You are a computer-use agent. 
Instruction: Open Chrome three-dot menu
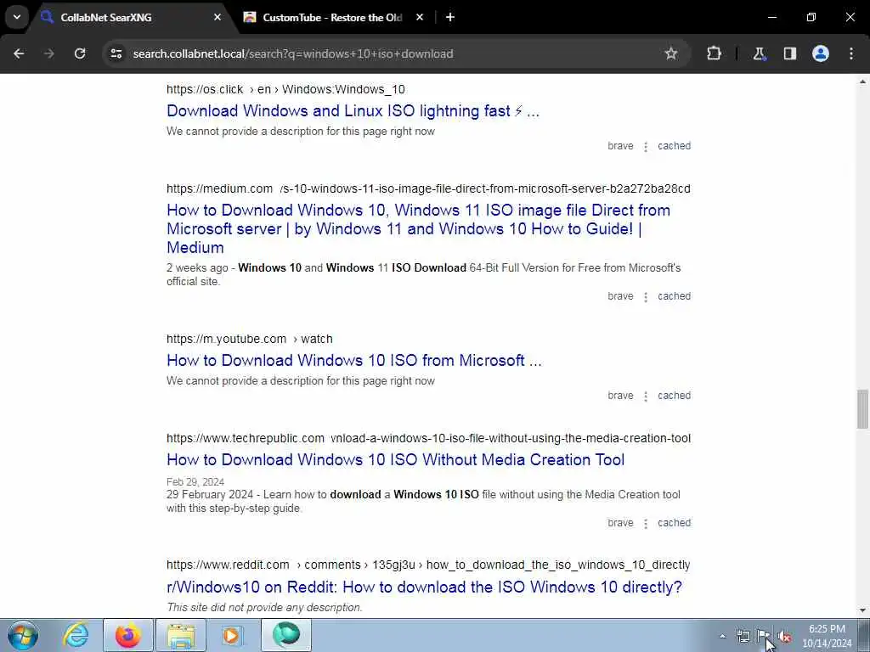(851, 53)
